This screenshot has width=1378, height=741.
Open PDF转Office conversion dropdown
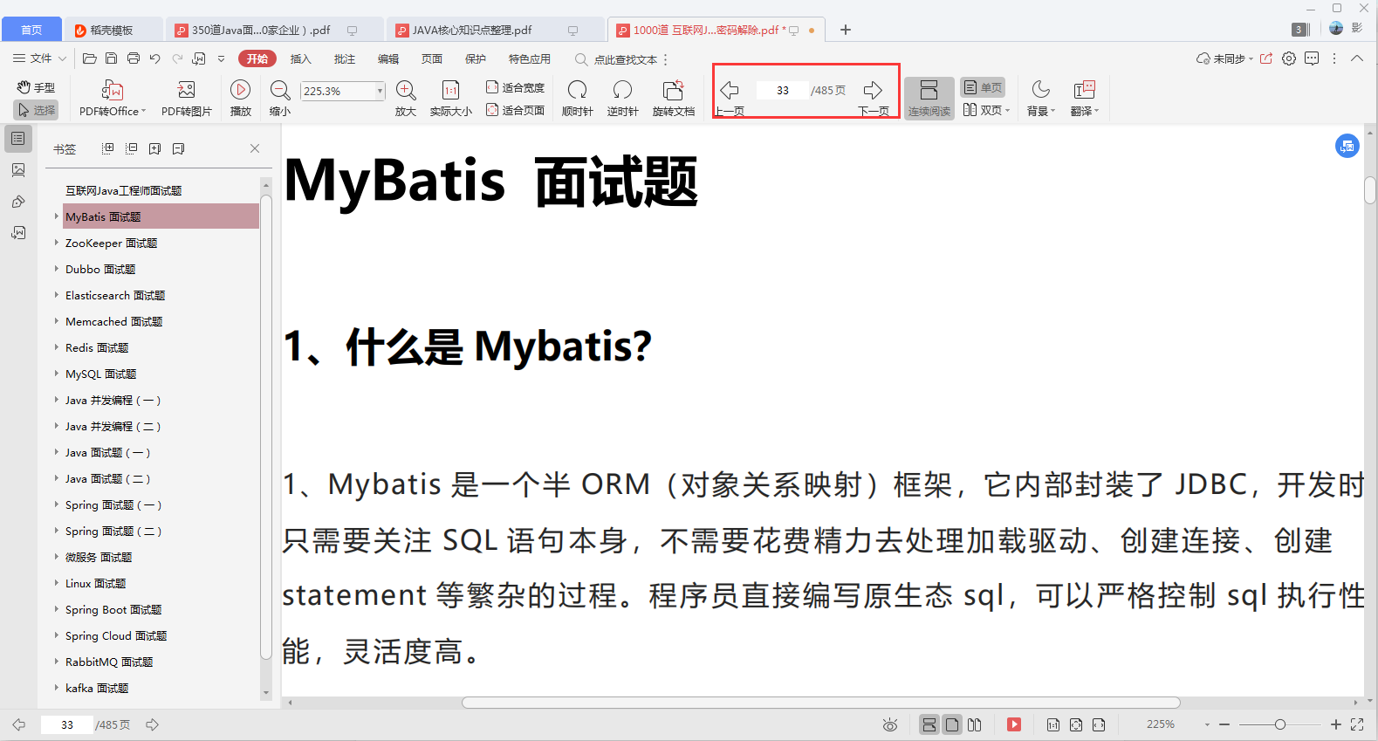[113, 99]
